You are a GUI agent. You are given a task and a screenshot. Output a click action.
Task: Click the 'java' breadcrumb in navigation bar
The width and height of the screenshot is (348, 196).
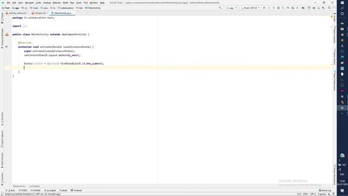coord(44,8)
